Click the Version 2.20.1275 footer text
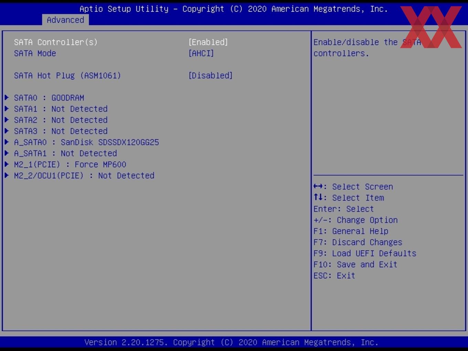This screenshot has width=468, height=351. [x=231, y=342]
